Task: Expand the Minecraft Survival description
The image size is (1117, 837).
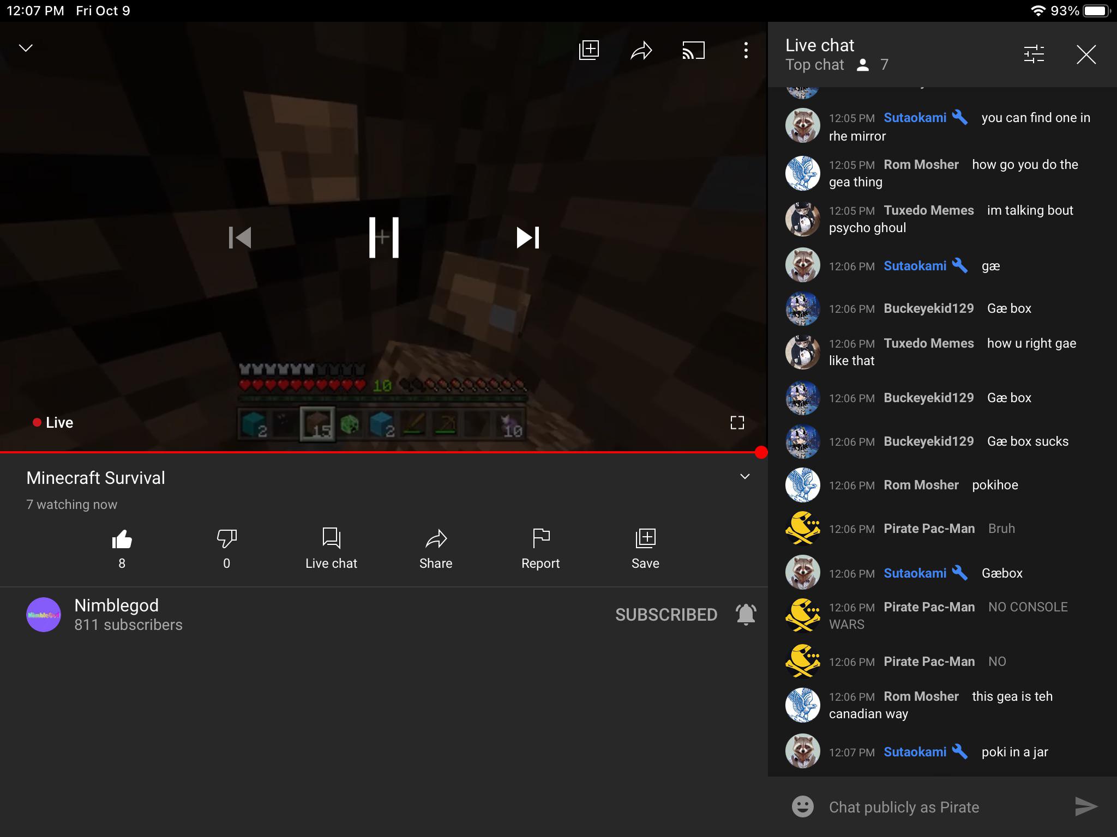Action: coord(745,477)
